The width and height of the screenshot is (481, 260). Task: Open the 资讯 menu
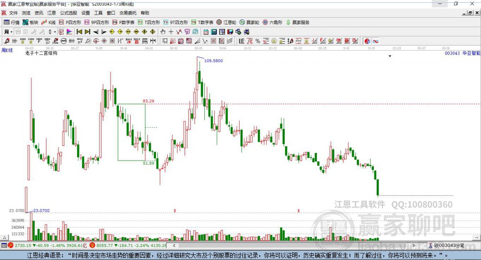[39, 13]
